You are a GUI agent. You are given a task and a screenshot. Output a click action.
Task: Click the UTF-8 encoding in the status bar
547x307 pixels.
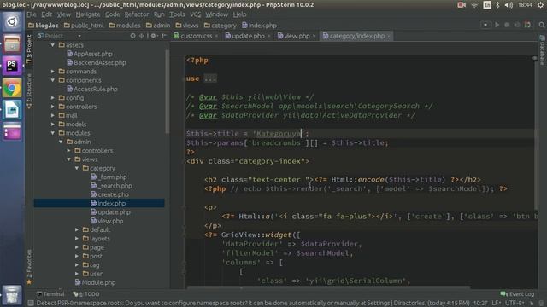515,304
